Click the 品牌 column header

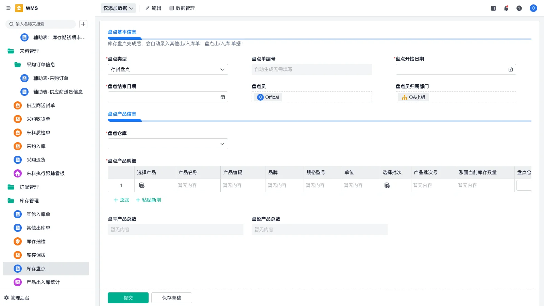coord(285,172)
